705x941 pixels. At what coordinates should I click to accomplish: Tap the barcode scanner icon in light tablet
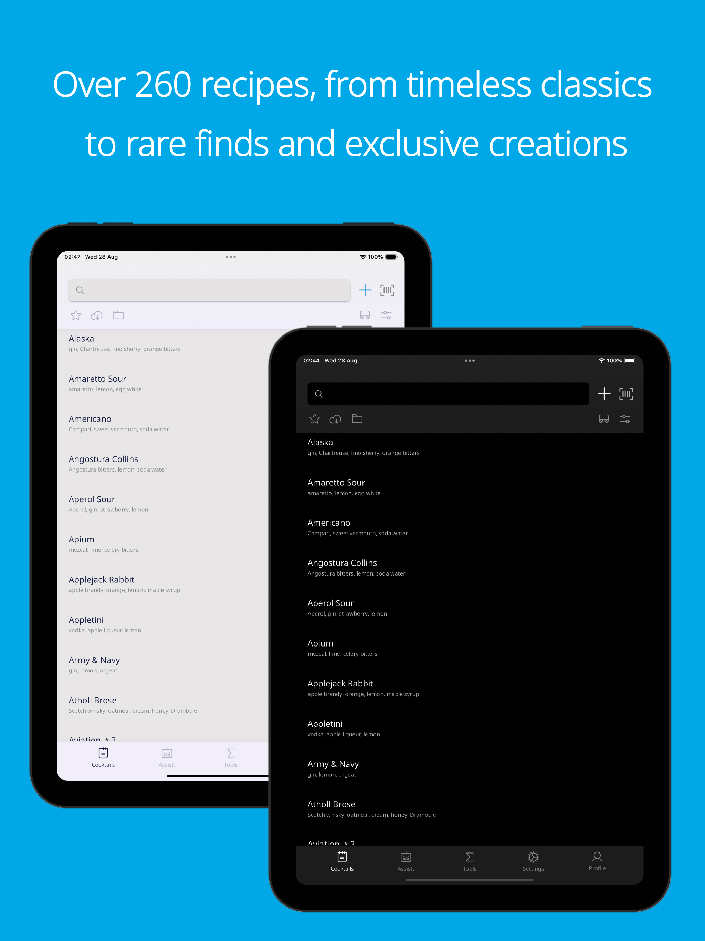[387, 290]
